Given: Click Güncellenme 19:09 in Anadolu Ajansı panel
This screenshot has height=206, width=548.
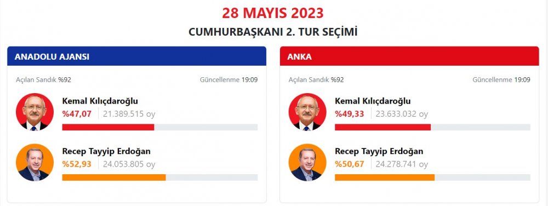Looking at the screenshot, I should pos(229,79).
